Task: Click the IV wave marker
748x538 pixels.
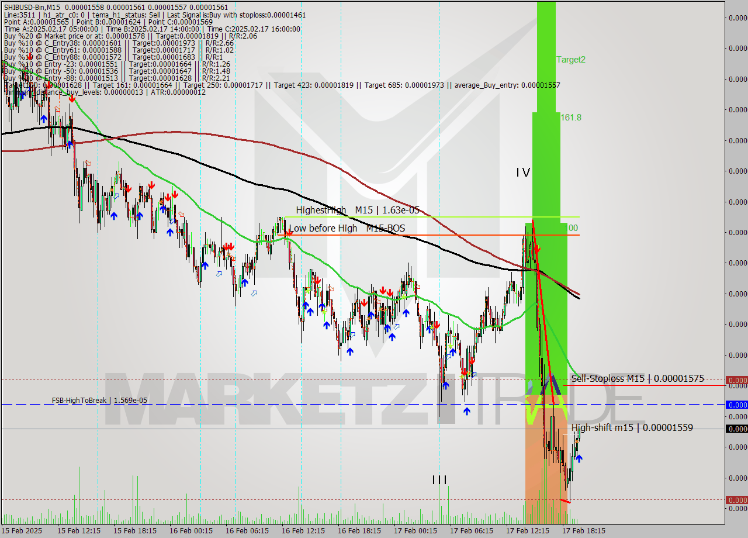Action: [522, 172]
